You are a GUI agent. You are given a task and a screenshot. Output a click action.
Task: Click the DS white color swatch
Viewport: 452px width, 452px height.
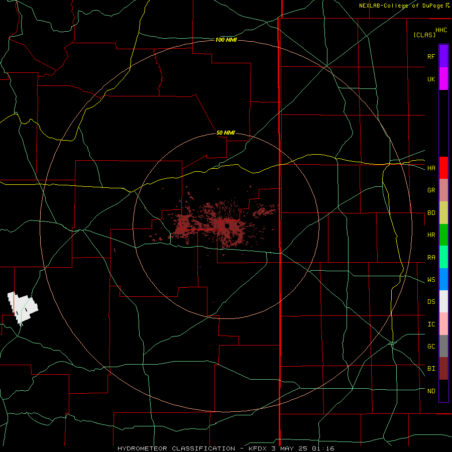(443, 301)
